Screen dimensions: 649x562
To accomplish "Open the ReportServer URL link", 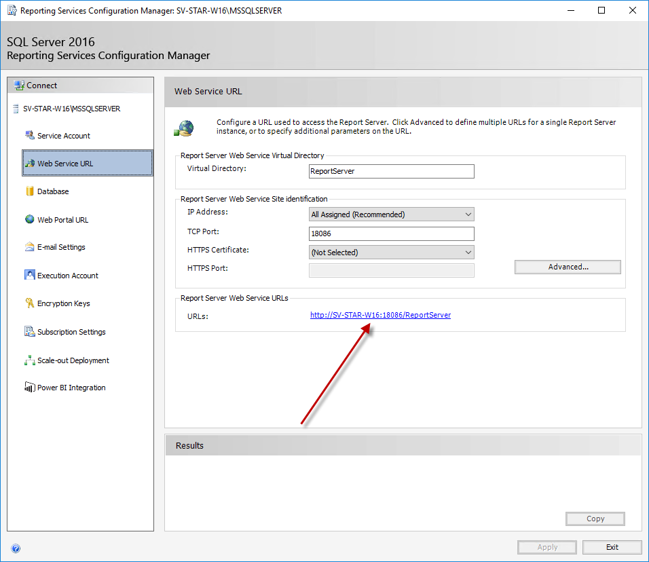I will coord(380,315).
